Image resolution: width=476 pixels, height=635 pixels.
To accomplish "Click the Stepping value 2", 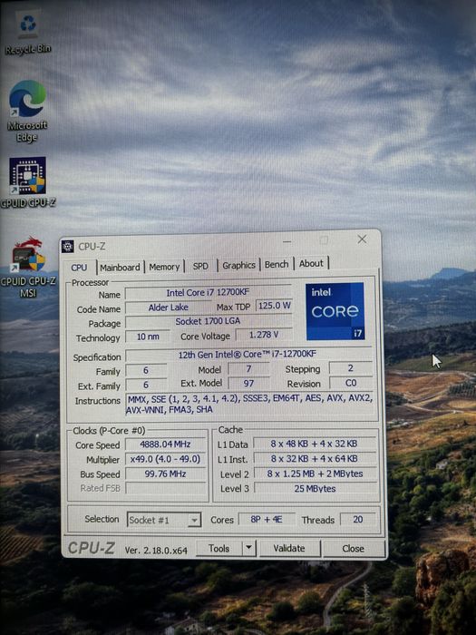I will coord(351,368).
